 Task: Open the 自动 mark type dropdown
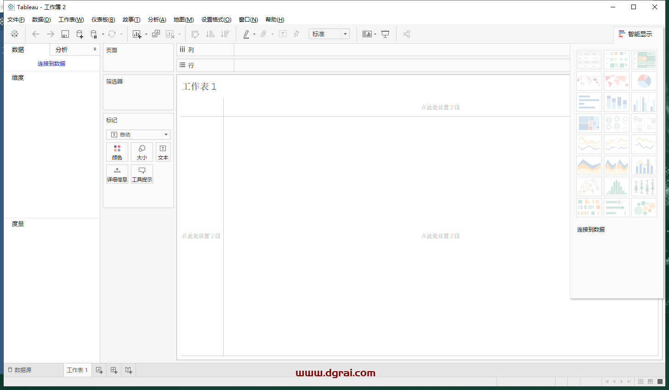(x=138, y=135)
